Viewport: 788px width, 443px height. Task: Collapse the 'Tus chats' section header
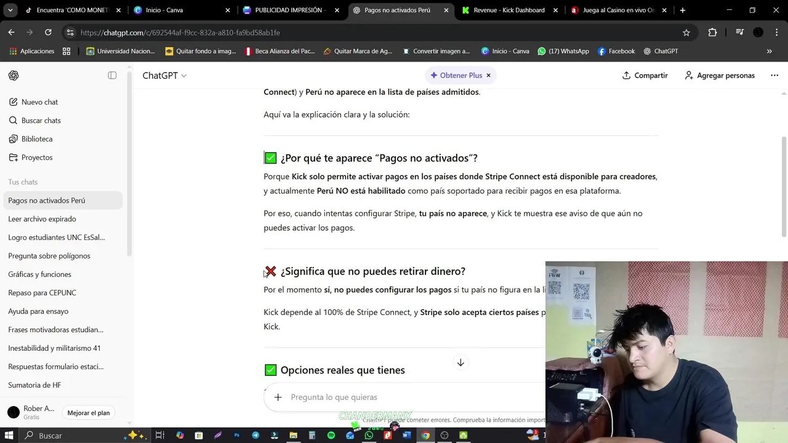click(x=23, y=182)
